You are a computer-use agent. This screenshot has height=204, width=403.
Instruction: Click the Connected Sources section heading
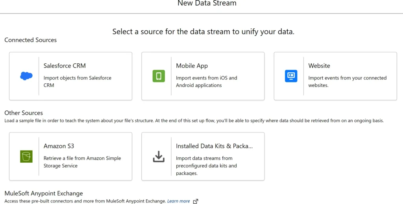coord(30,40)
